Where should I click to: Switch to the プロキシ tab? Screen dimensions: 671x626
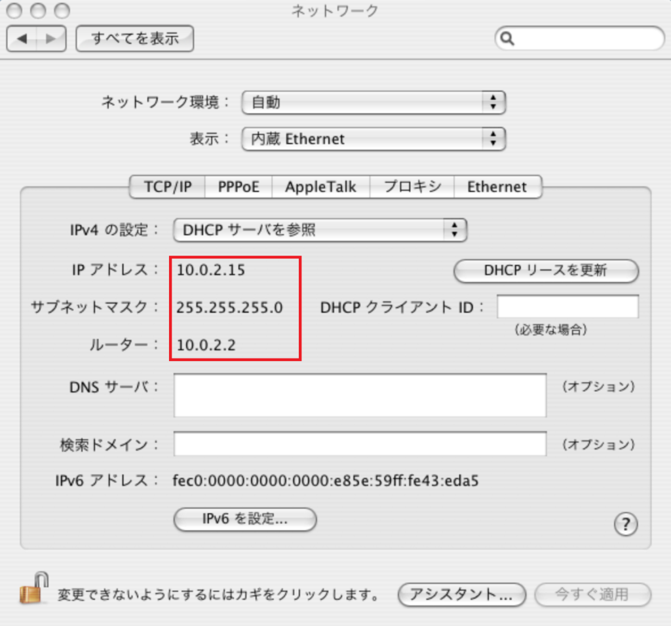[x=412, y=187]
